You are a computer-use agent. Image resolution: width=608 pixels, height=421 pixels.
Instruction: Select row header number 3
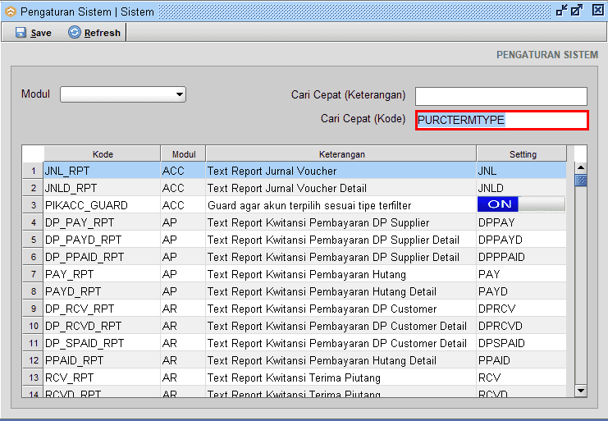pos(33,205)
